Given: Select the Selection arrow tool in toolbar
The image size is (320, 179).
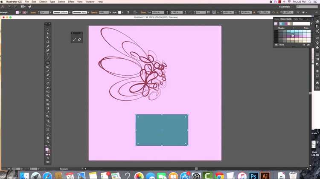Looking at the screenshot, I should tap(48, 29).
